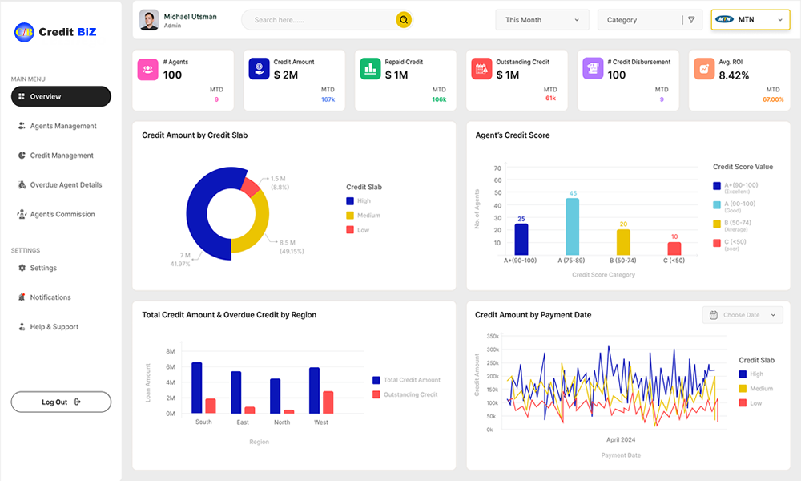Click the filter funnel icon beside Category
The height and width of the screenshot is (481, 801).
pos(691,20)
